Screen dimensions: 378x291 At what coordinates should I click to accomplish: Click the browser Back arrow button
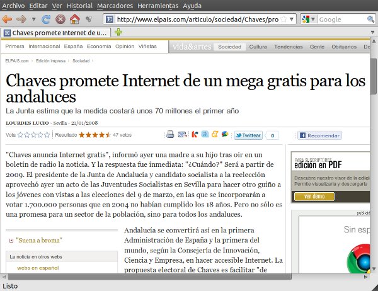tap(7, 19)
